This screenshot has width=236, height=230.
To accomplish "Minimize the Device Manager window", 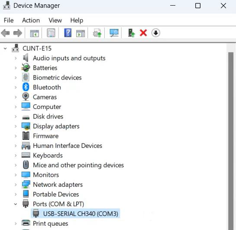I will coord(173,6).
